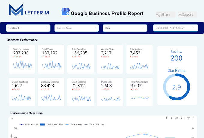The width and height of the screenshot is (204, 138).
Task: Click the drill up arrow icon
Action: (166, 118)
